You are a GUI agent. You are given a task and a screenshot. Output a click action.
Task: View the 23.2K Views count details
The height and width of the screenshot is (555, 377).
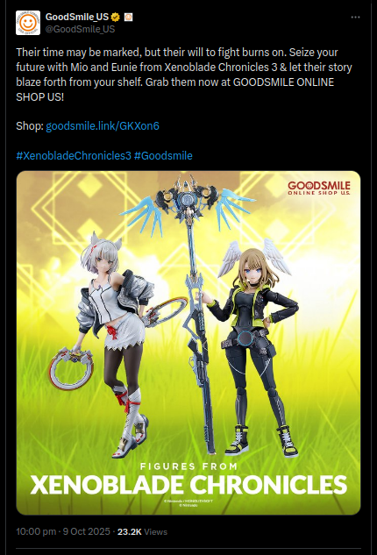pyautogui.click(x=142, y=531)
